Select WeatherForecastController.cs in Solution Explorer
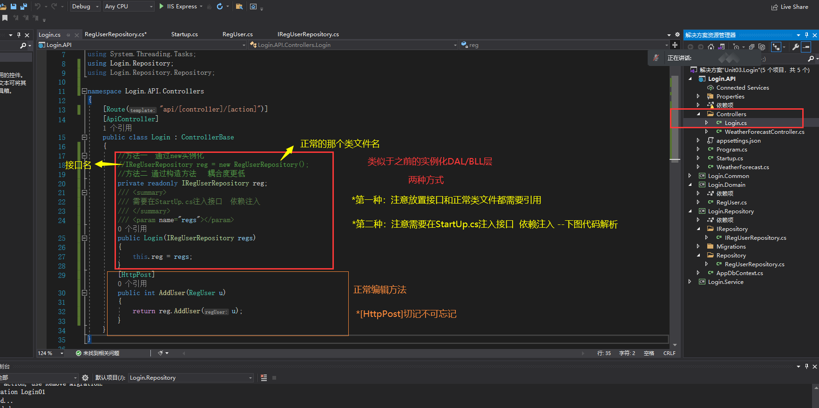819x408 pixels. 764,132
